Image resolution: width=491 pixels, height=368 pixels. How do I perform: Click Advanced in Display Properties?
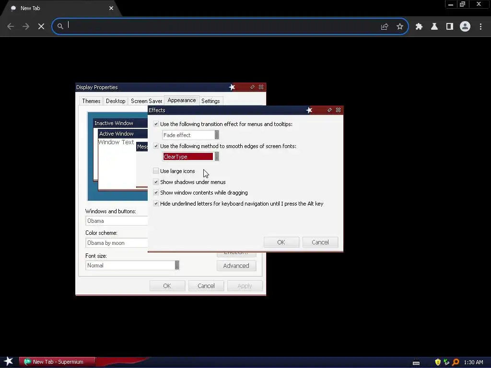tap(236, 265)
